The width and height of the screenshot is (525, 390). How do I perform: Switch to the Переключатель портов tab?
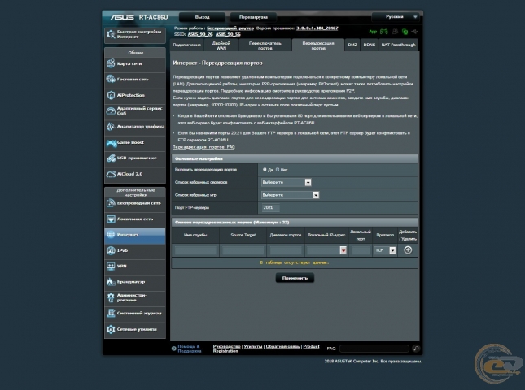click(x=265, y=45)
